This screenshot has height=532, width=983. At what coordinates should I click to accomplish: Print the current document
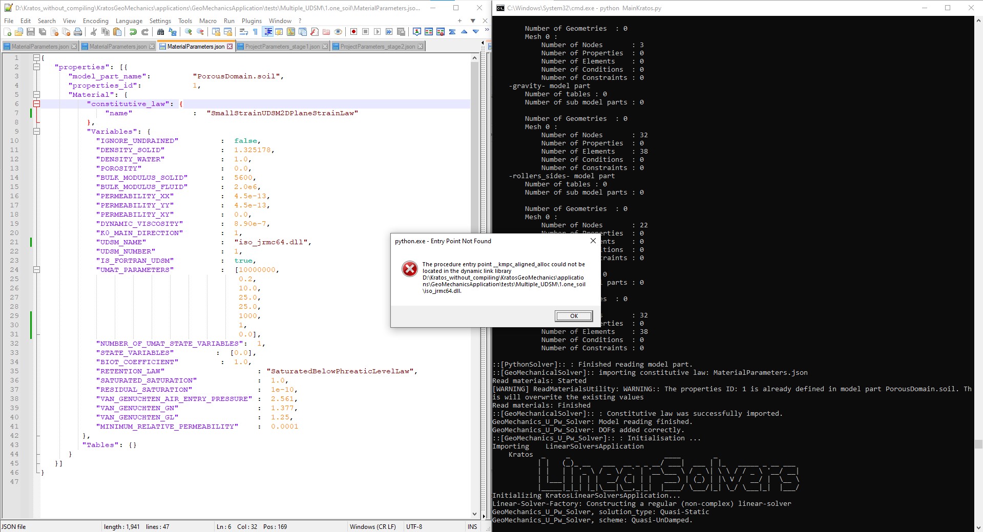coord(78,32)
